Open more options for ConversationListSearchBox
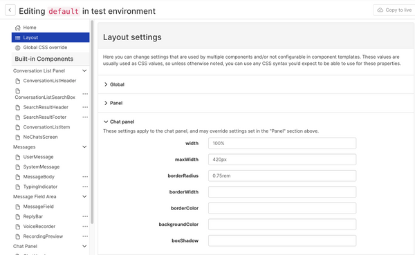Image resolution: width=415 pixels, height=255 pixels. tap(85, 94)
